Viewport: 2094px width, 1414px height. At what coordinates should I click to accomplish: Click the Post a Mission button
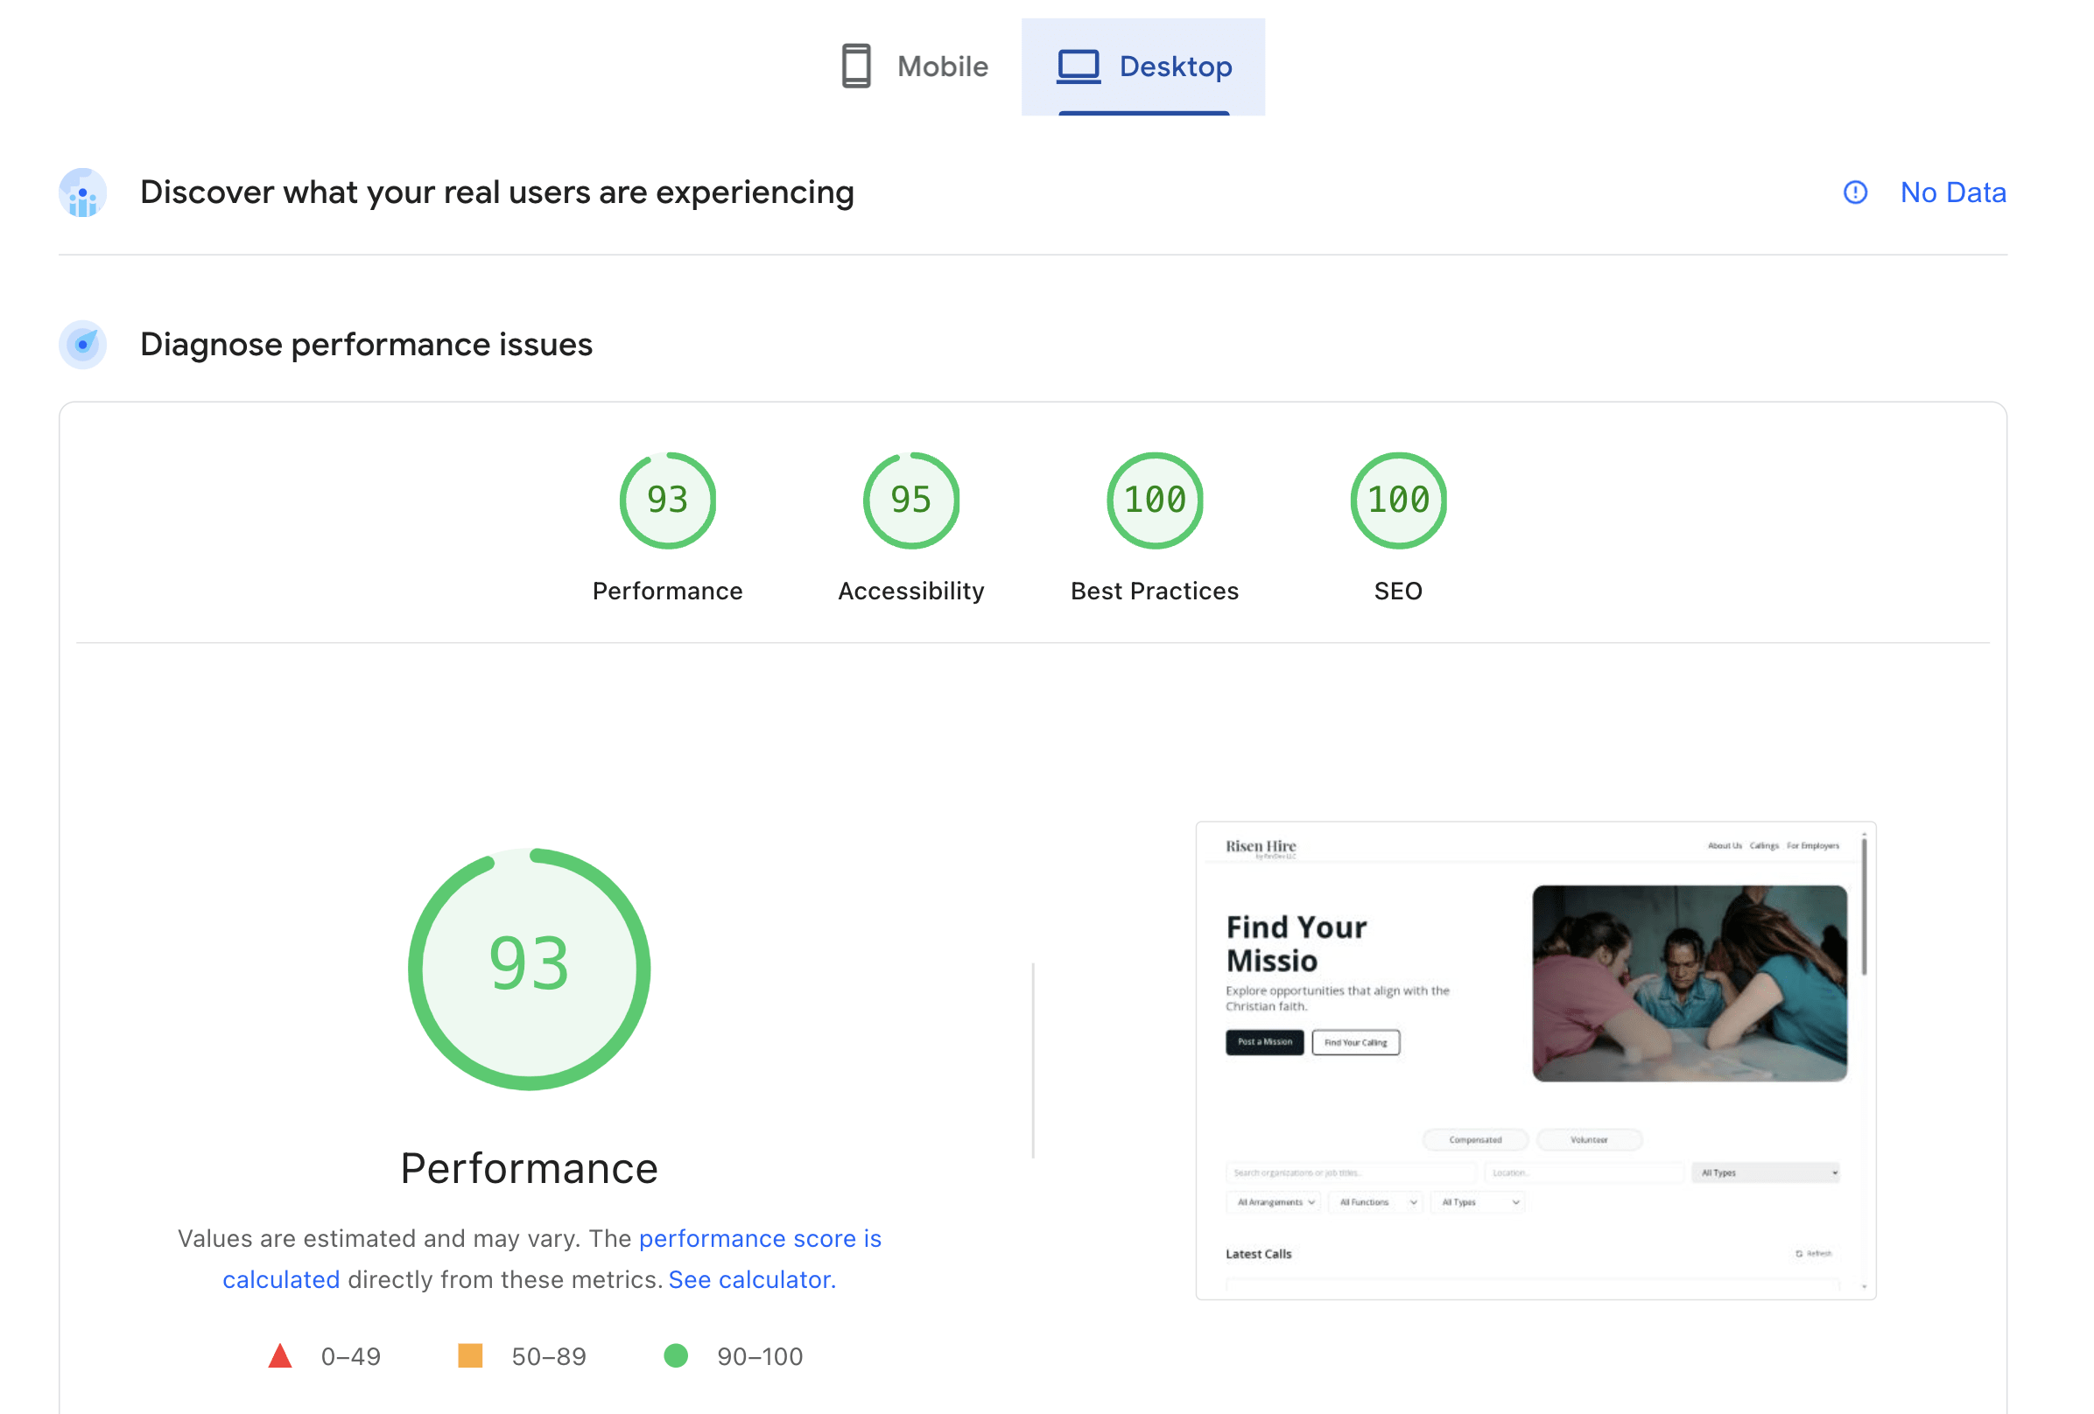pos(1263,1042)
